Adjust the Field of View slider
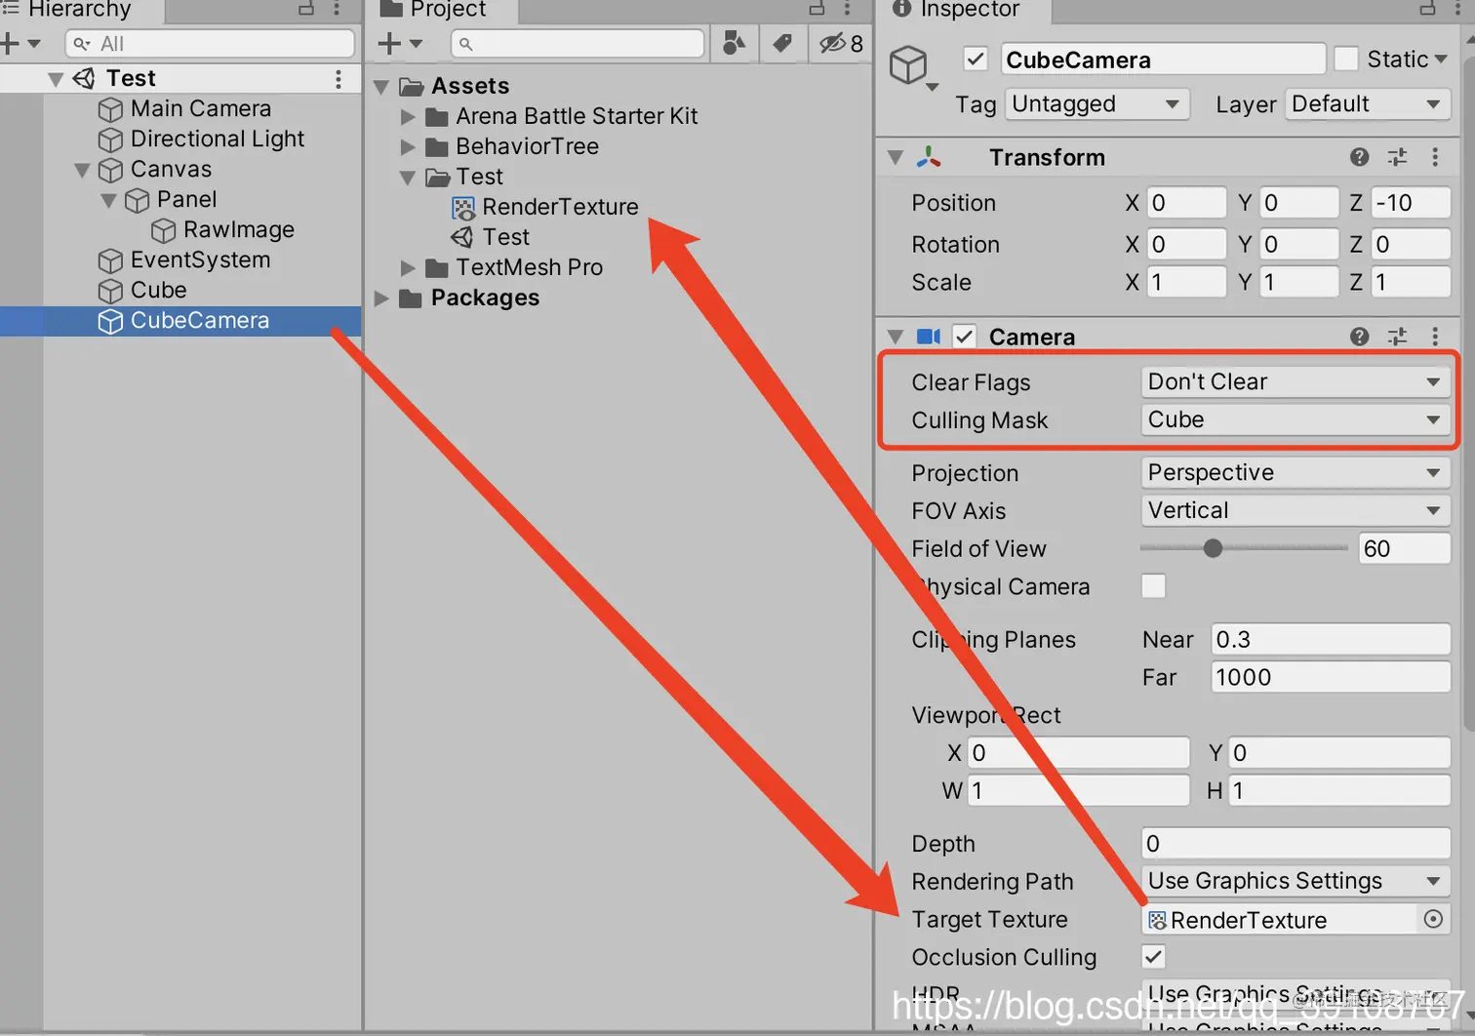 click(x=1213, y=548)
